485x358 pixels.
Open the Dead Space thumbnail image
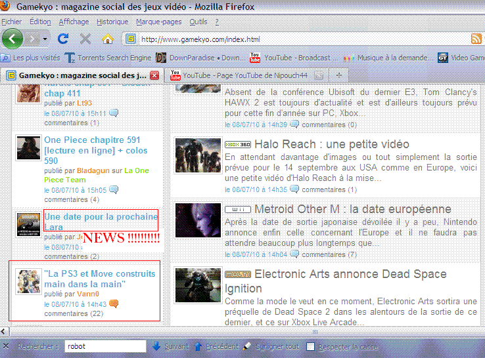tap(198, 285)
